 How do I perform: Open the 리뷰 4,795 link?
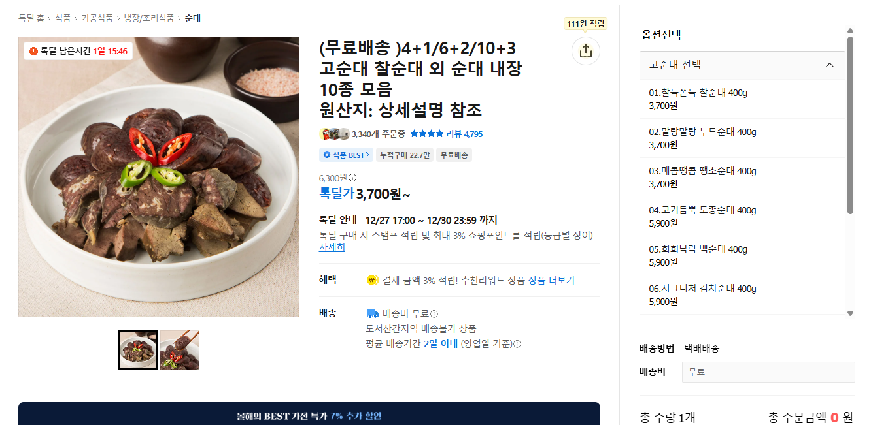coord(464,134)
